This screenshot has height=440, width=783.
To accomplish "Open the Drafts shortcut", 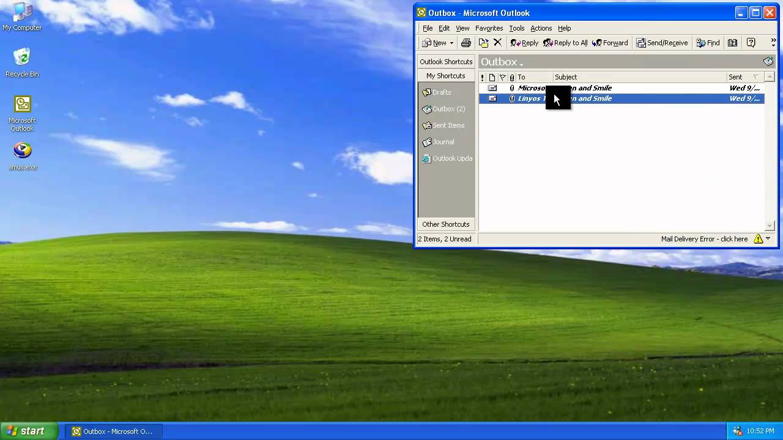I will click(437, 92).
